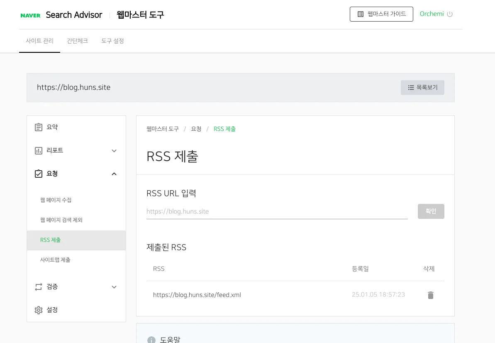The height and width of the screenshot is (343, 495).
Task: Delete the submitted RSS using trash icon
Action: 430,295
